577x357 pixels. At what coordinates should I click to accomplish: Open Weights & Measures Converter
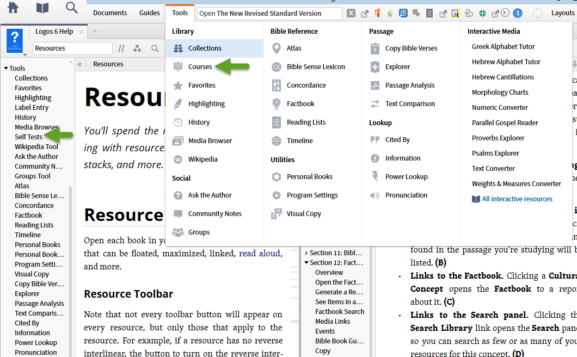pos(516,183)
